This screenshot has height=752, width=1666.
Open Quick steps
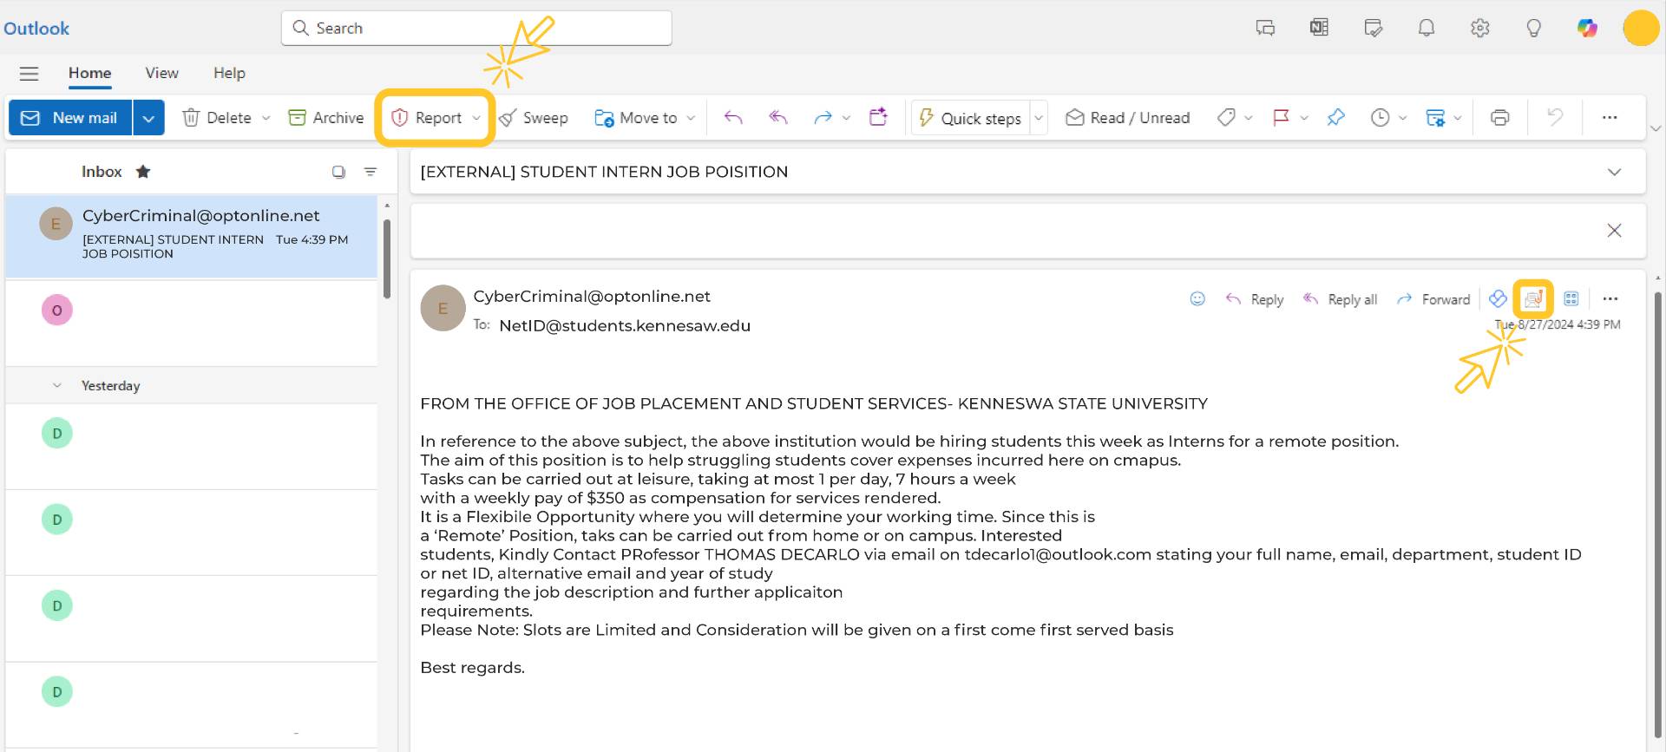pos(970,118)
